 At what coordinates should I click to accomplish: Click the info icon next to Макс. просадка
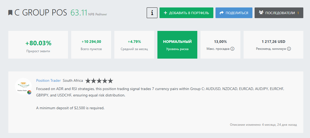[232, 49]
